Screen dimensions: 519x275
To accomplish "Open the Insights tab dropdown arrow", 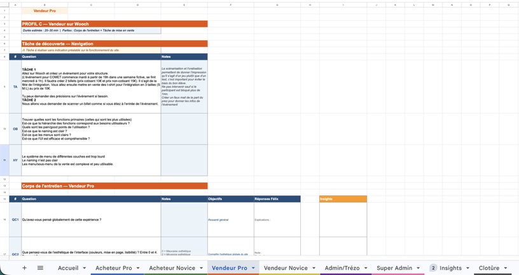I will (467, 268).
